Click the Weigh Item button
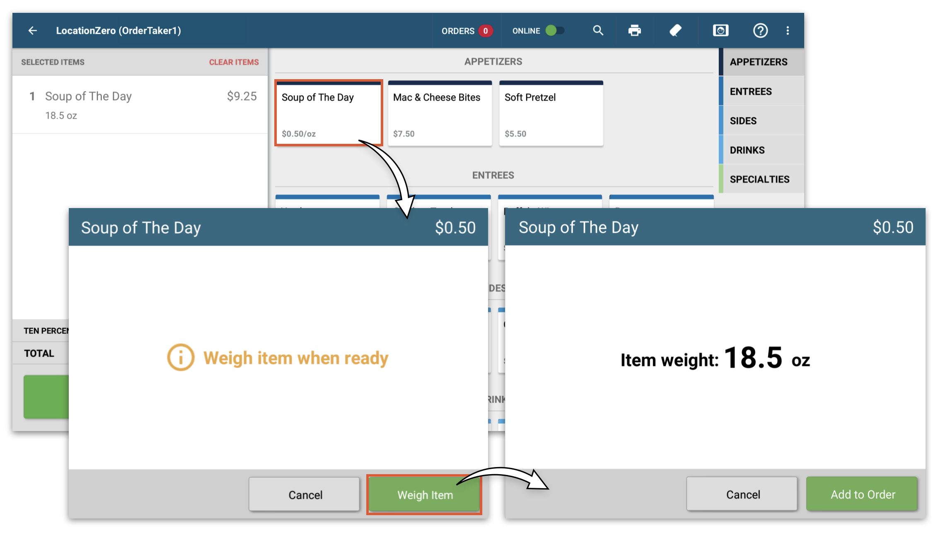The width and height of the screenshot is (943, 533). tap(425, 494)
